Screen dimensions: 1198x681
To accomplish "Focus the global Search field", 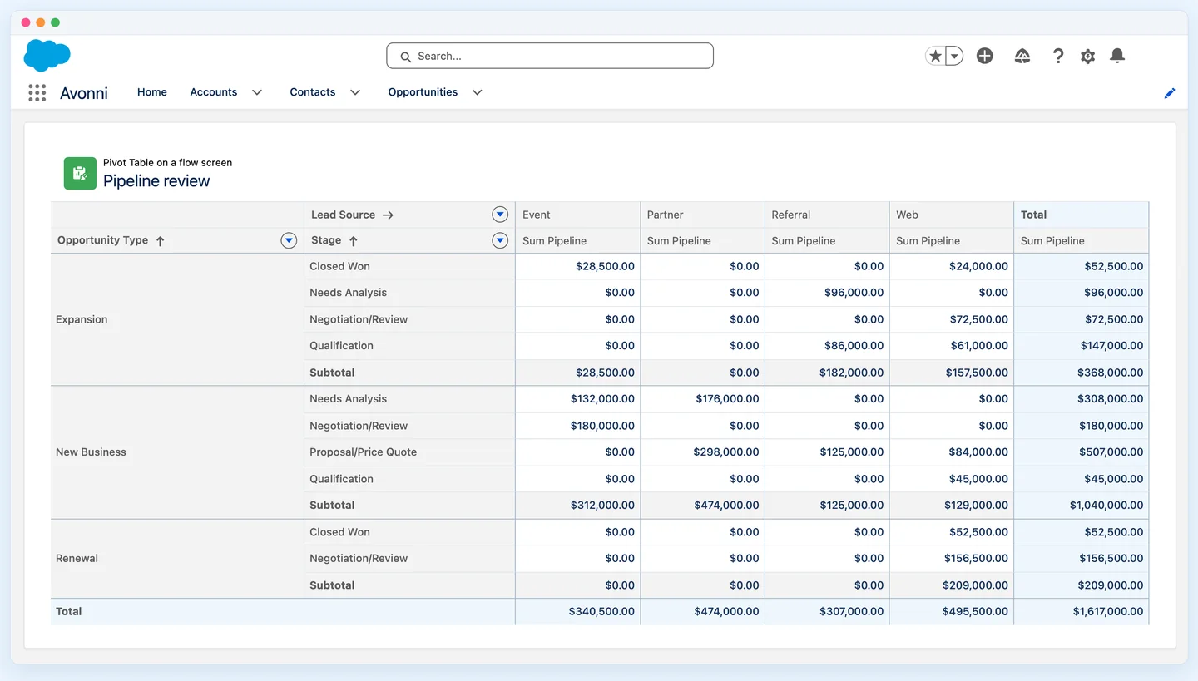I will pyautogui.click(x=550, y=56).
